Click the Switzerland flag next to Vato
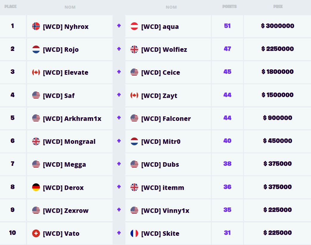The width and height of the screenshot is (311, 245). point(36,233)
